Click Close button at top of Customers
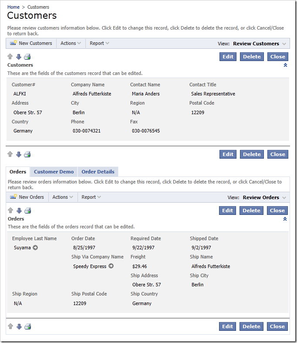Screen dimensions: 297x343 (x=278, y=57)
